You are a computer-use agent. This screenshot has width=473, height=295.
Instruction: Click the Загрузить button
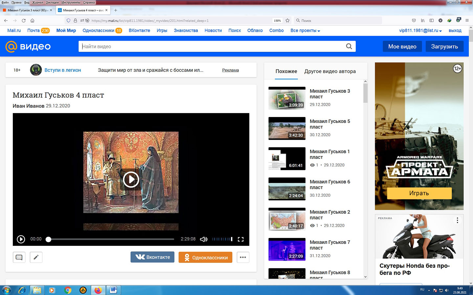click(444, 47)
